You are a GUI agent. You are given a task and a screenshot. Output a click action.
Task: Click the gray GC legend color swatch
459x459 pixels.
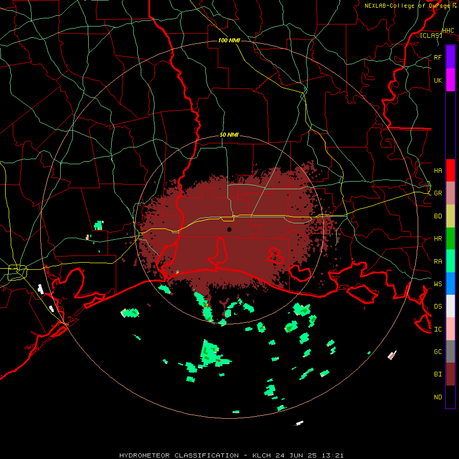[x=450, y=351]
